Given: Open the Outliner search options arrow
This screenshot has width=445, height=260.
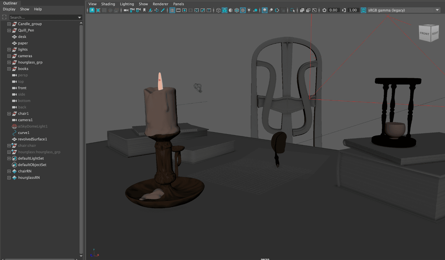Looking at the screenshot, I should [80, 17].
